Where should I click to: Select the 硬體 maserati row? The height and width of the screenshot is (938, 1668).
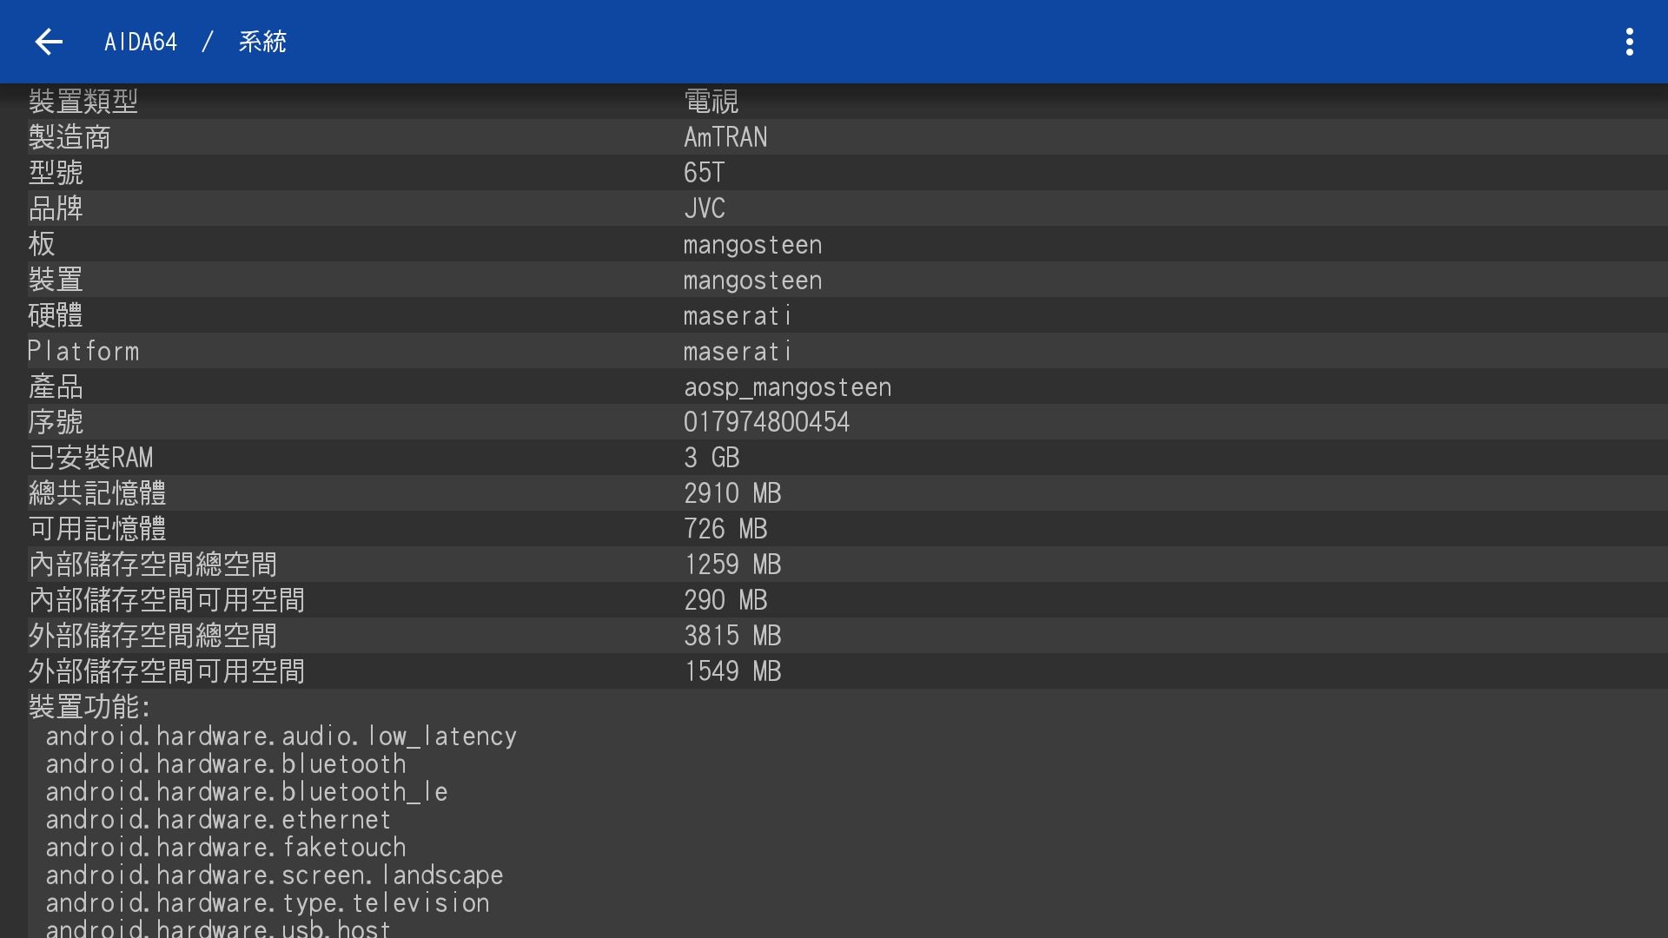(834, 315)
